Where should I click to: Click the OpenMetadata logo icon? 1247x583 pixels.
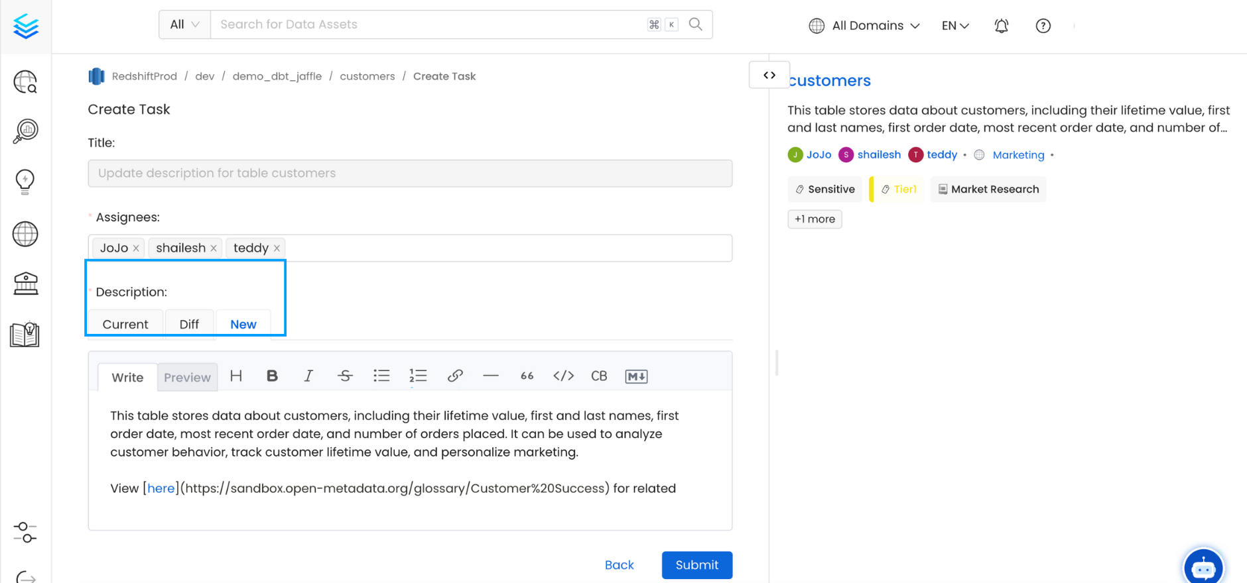[x=26, y=26]
